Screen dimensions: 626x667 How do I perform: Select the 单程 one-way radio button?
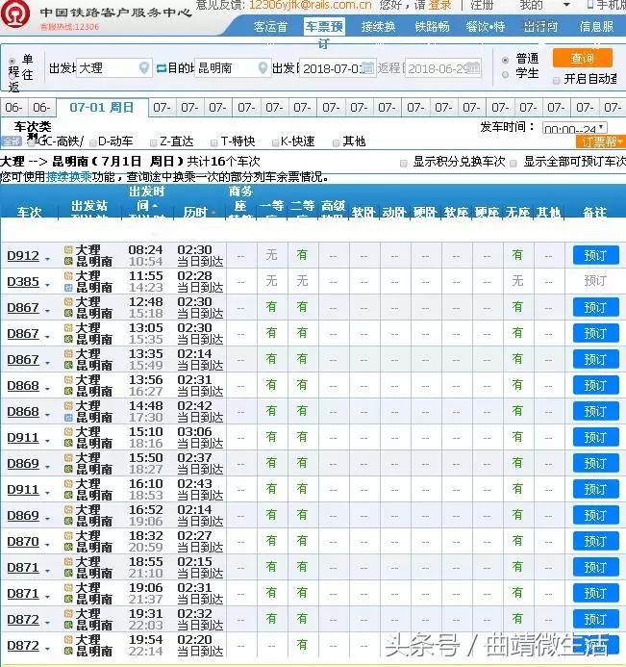12,61
